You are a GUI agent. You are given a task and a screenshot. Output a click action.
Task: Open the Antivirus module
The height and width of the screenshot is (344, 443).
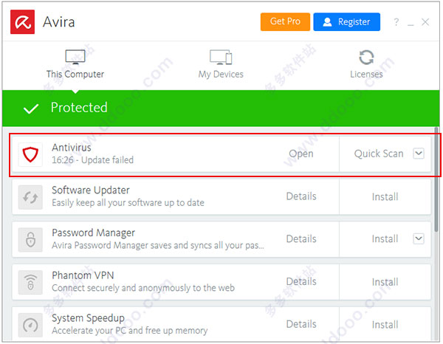[x=301, y=154]
